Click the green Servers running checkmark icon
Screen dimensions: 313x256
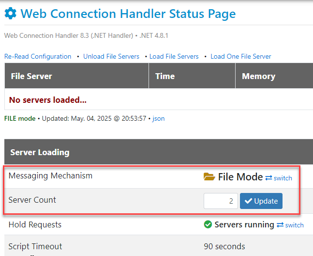point(208,224)
